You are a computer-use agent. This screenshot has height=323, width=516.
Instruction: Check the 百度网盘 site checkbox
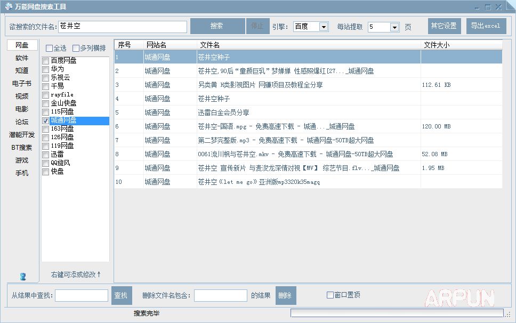point(45,60)
